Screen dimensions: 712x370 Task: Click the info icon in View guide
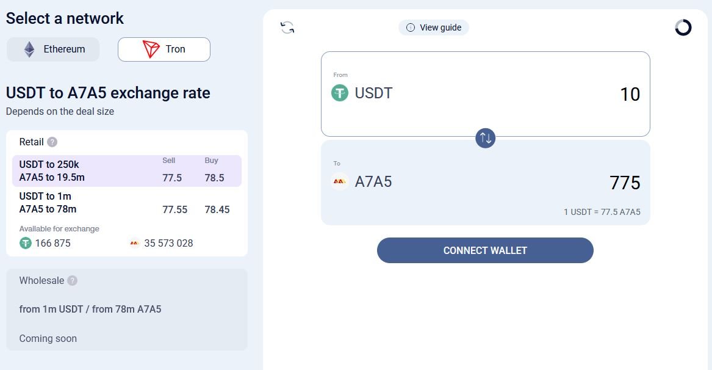coord(411,27)
